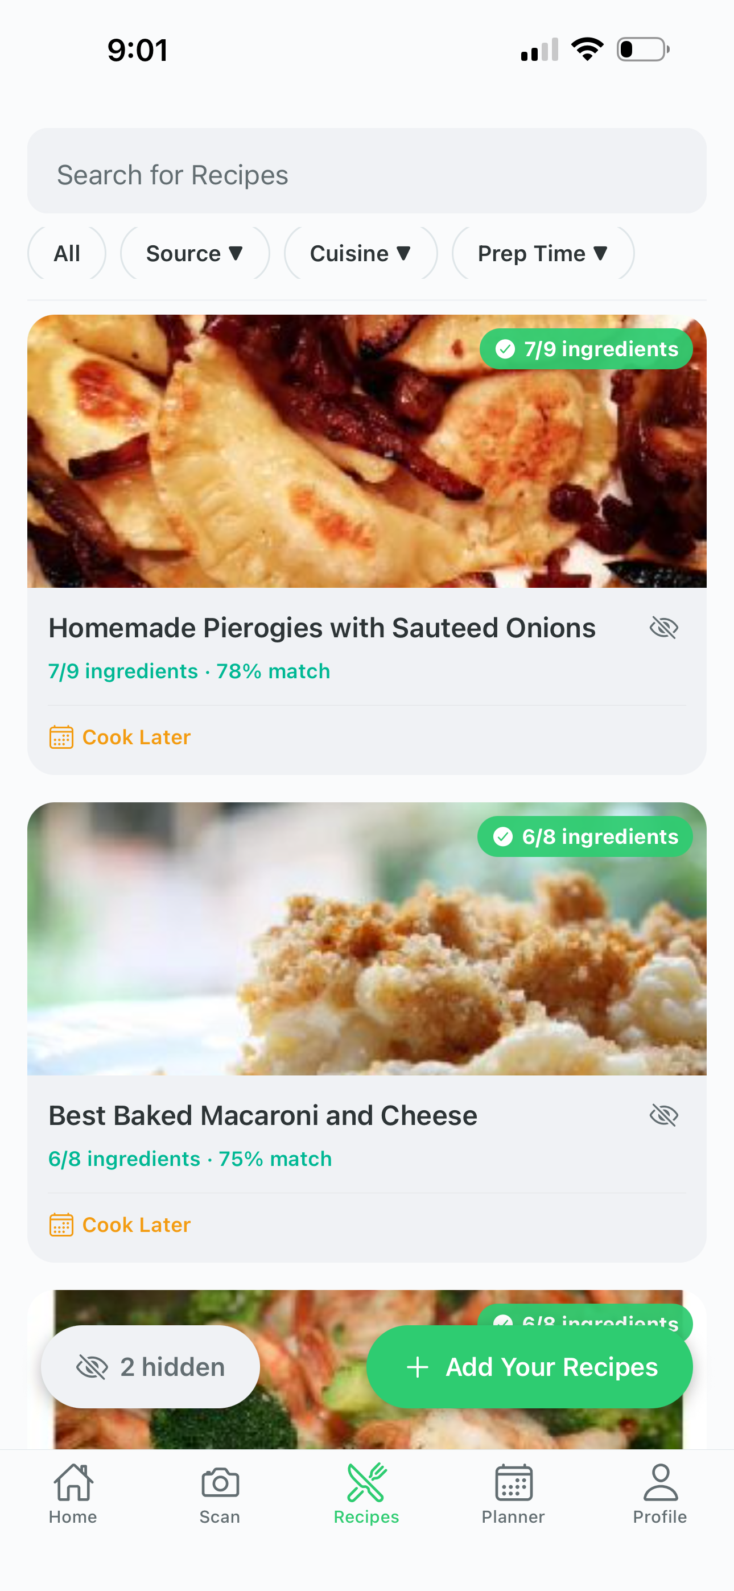Tap the Scan camera icon
Screen dimensions: 734x1591
[220, 1483]
